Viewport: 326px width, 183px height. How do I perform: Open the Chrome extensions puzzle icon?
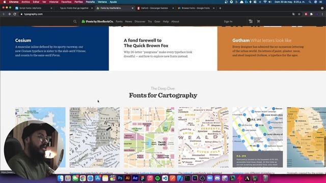coord(311,14)
